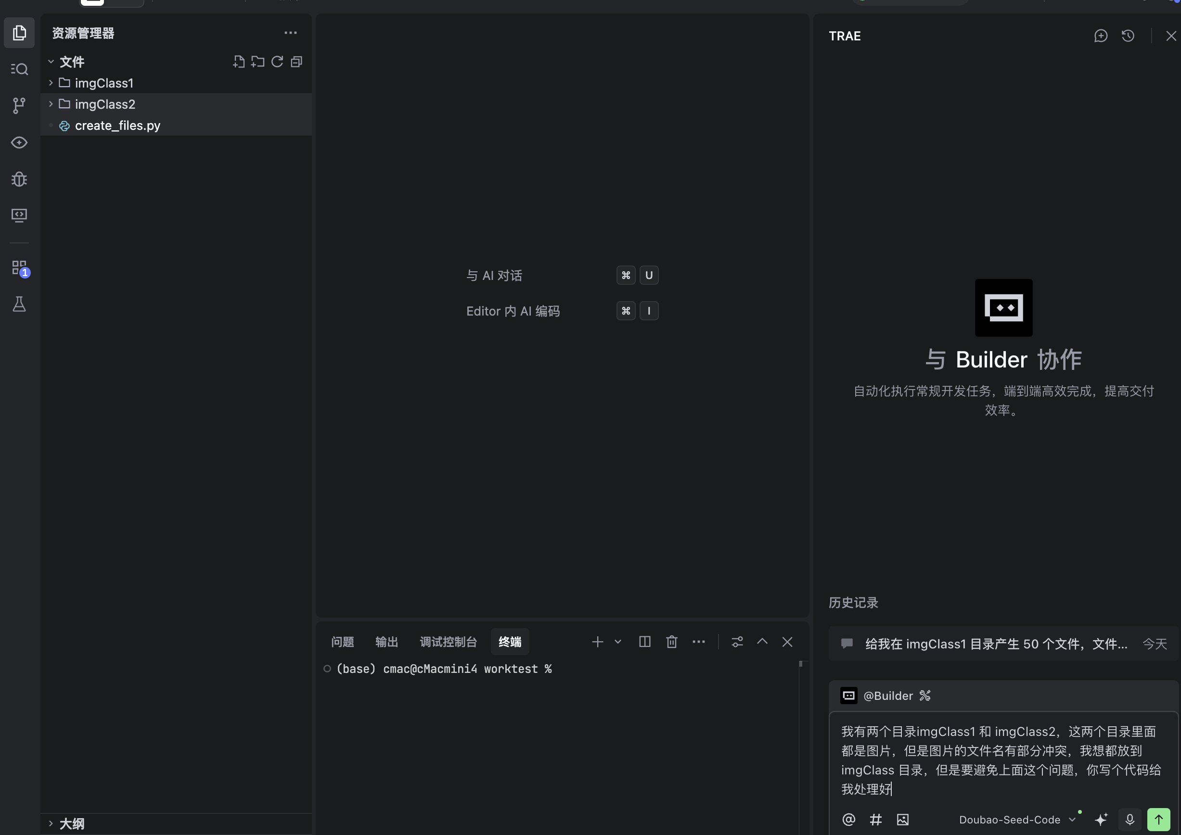The image size is (1181, 835).
Task: Click the microphone voice input icon
Action: 1130,819
